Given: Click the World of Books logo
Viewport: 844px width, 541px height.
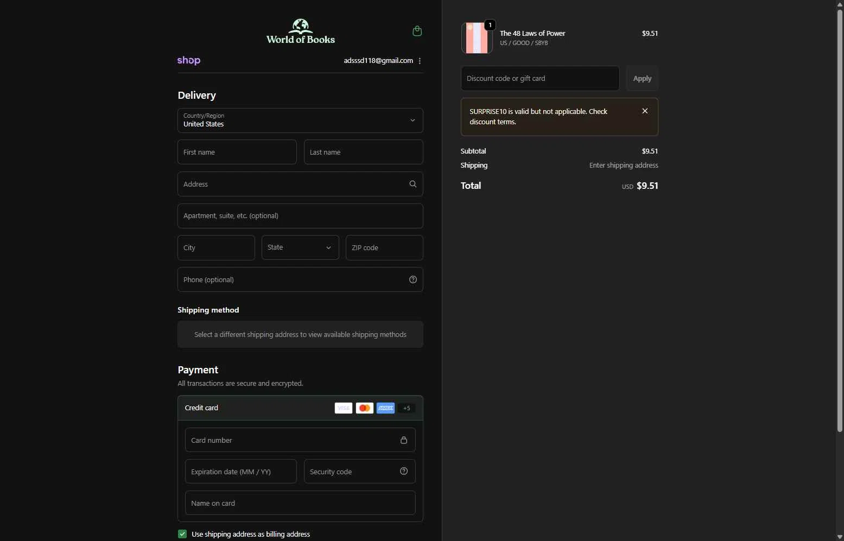Looking at the screenshot, I should pyautogui.click(x=301, y=31).
